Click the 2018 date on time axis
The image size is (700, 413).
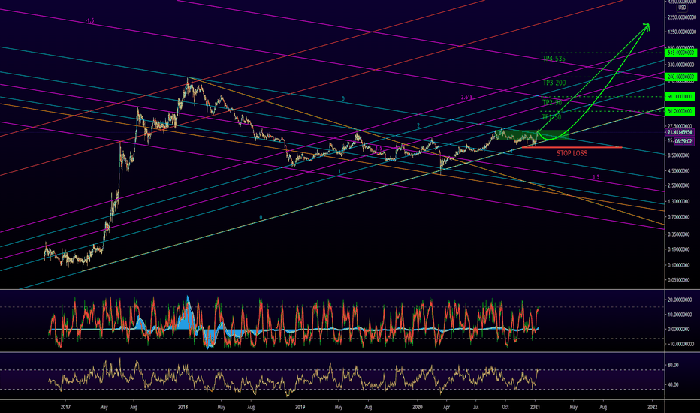click(x=183, y=407)
